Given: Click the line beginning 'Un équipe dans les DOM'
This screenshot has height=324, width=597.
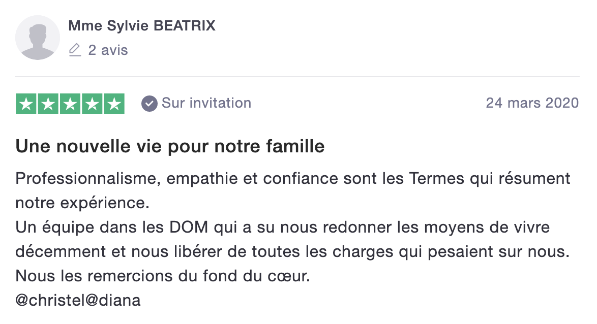Looking at the screenshot, I should [283, 228].
